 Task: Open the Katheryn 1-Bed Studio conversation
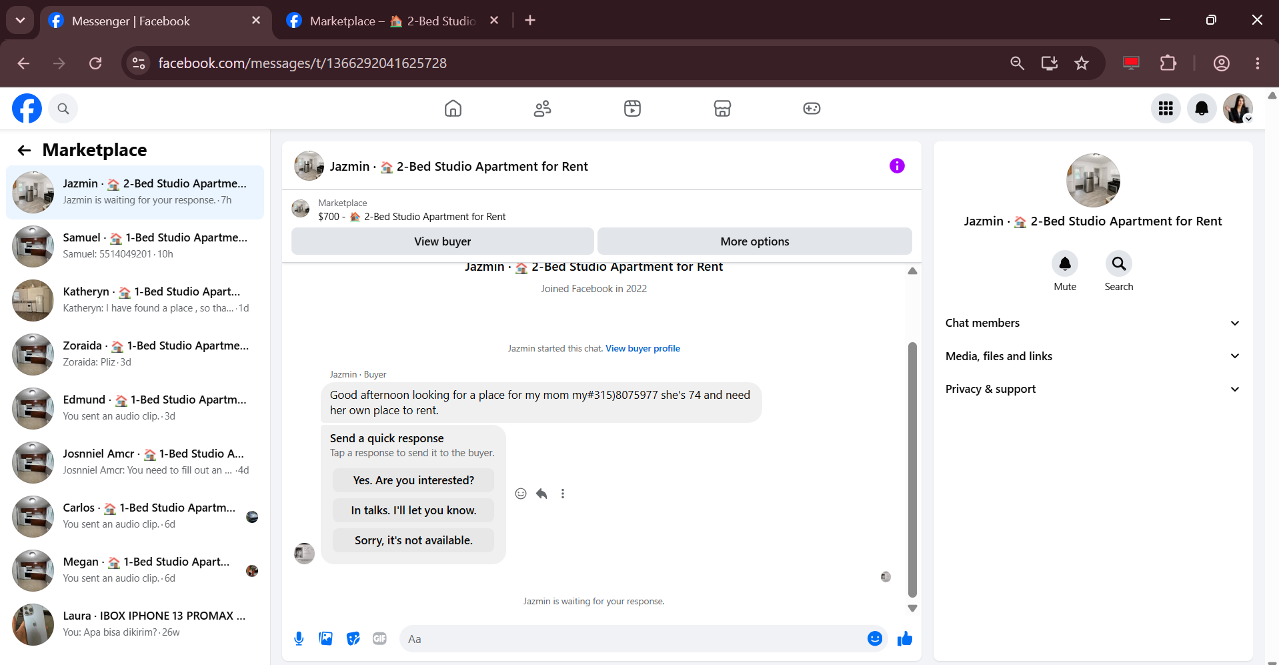(135, 300)
